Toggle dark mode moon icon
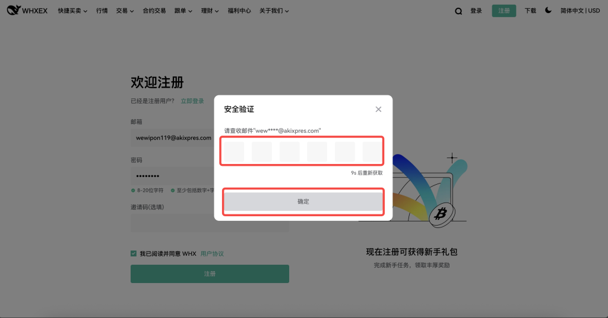Viewport: 608px width, 318px height. click(x=548, y=10)
